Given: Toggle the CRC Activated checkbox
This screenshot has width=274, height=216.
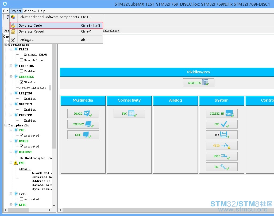Looking at the screenshot, I should [21, 135].
